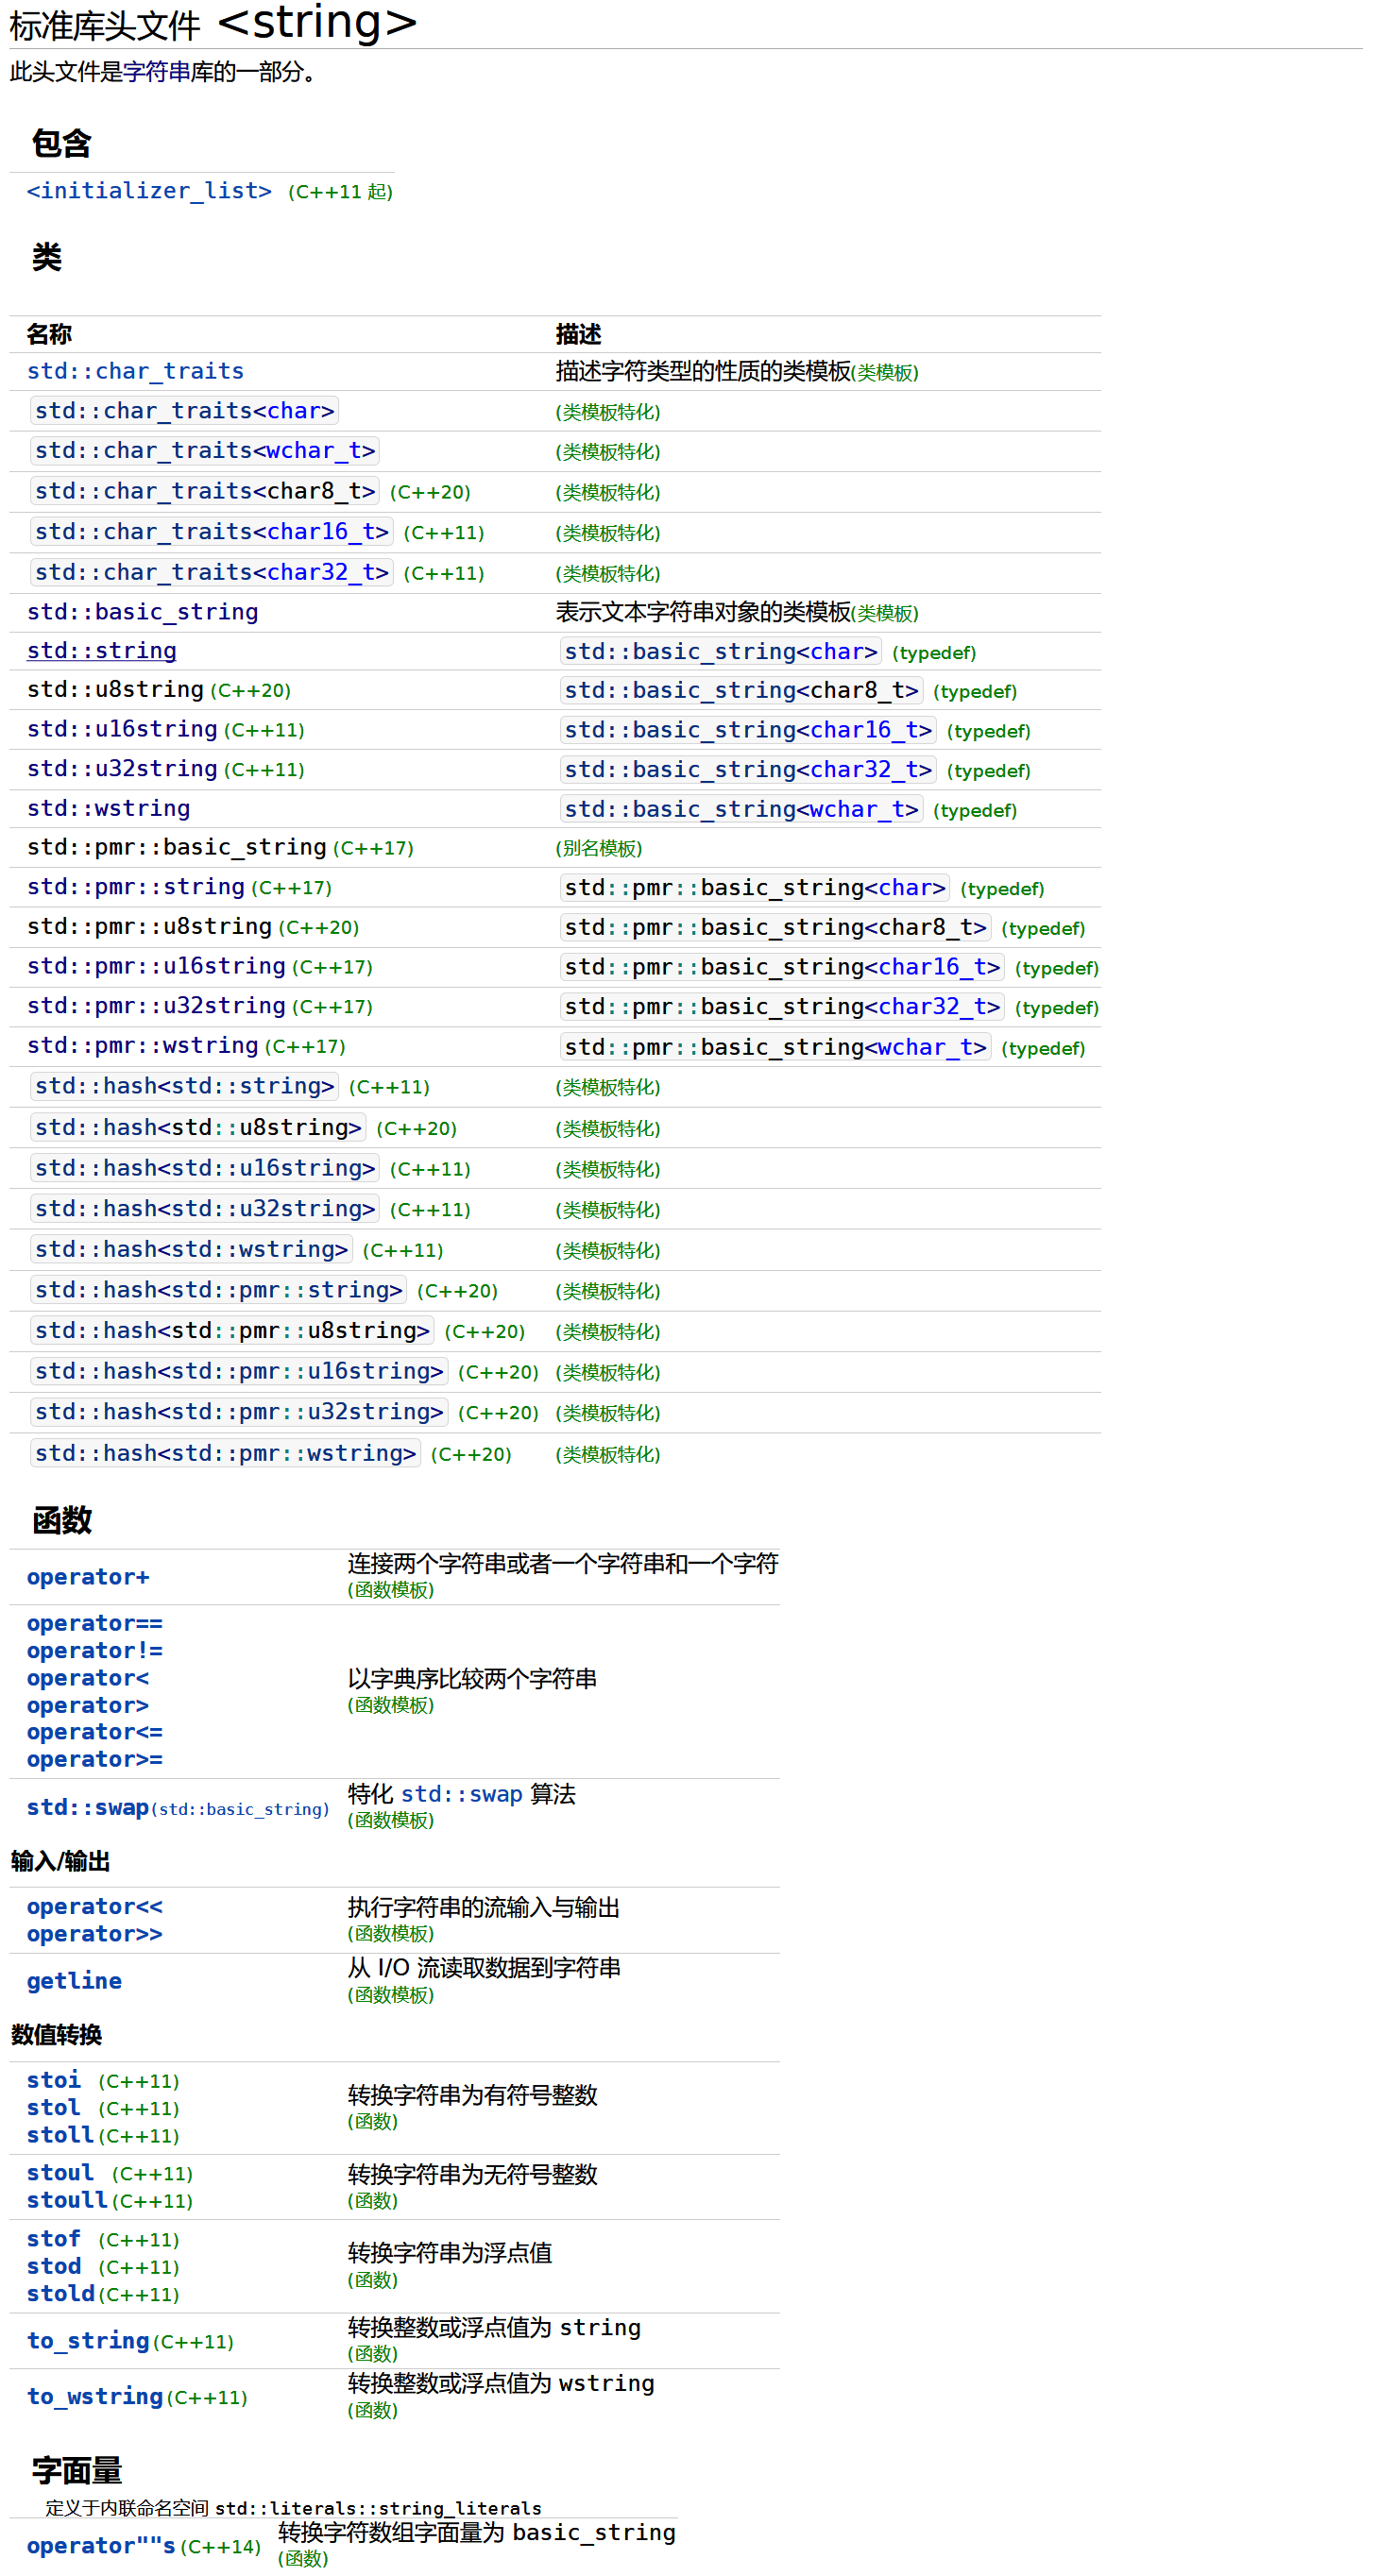1379x2576 pixels.
Task: Open the std::u32string typedef link
Action: click(x=122, y=769)
